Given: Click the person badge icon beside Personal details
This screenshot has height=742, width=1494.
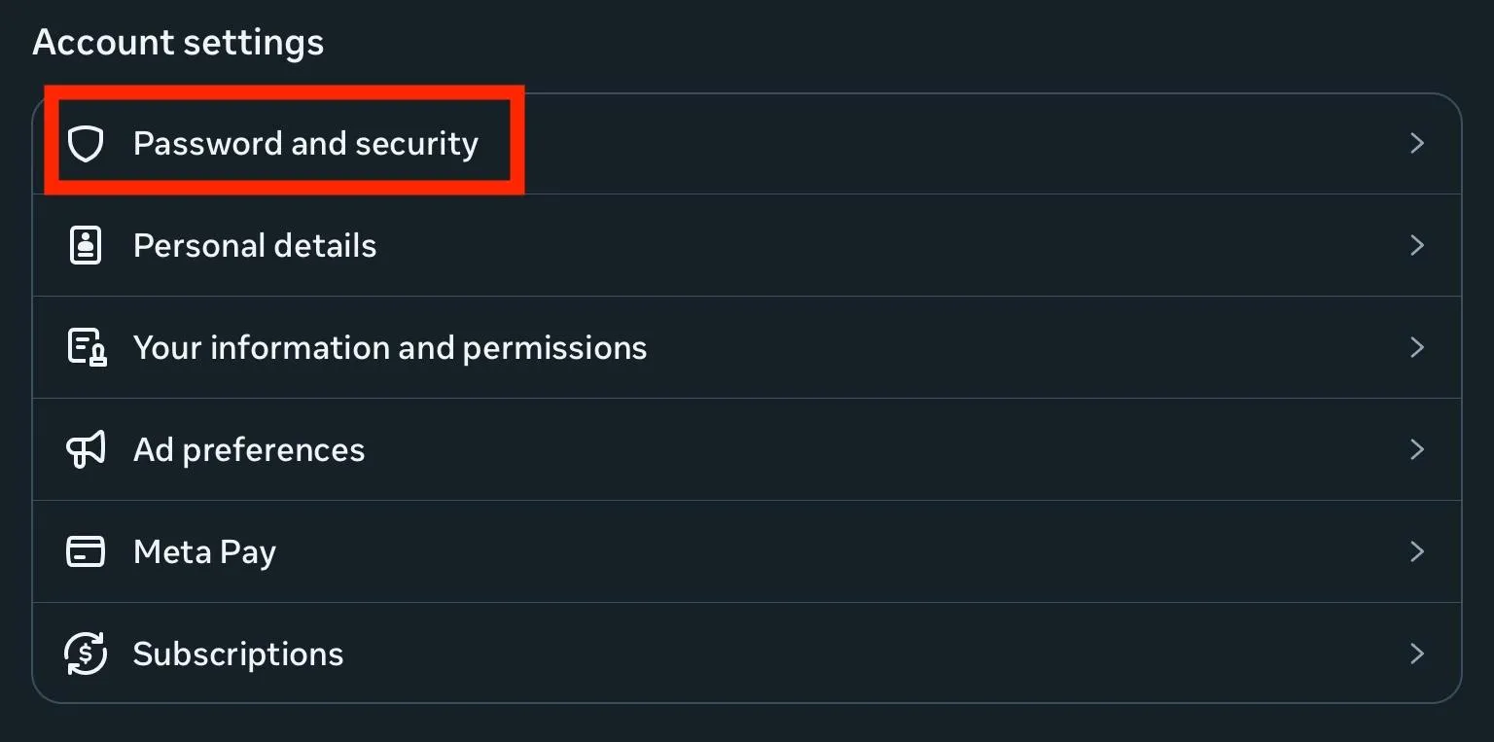Looking at the screenshot, I should tap(86, 245).
